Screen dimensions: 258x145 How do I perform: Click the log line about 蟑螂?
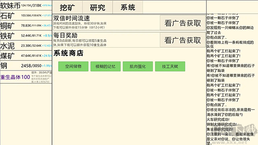[230, 30]
